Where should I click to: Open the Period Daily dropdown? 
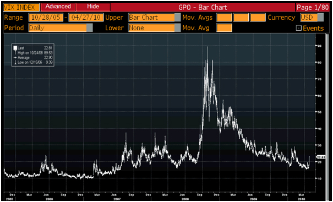coord(61,28)
